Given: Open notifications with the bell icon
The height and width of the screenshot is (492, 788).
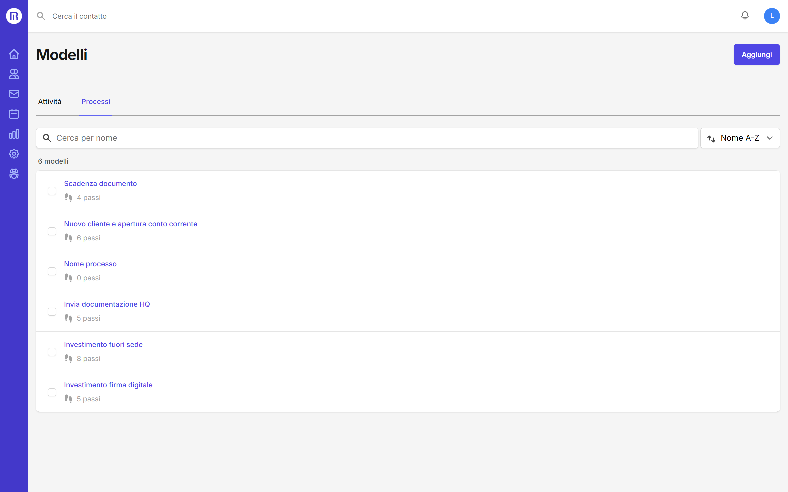Looking at the screenshot, I should click(745, 16).
